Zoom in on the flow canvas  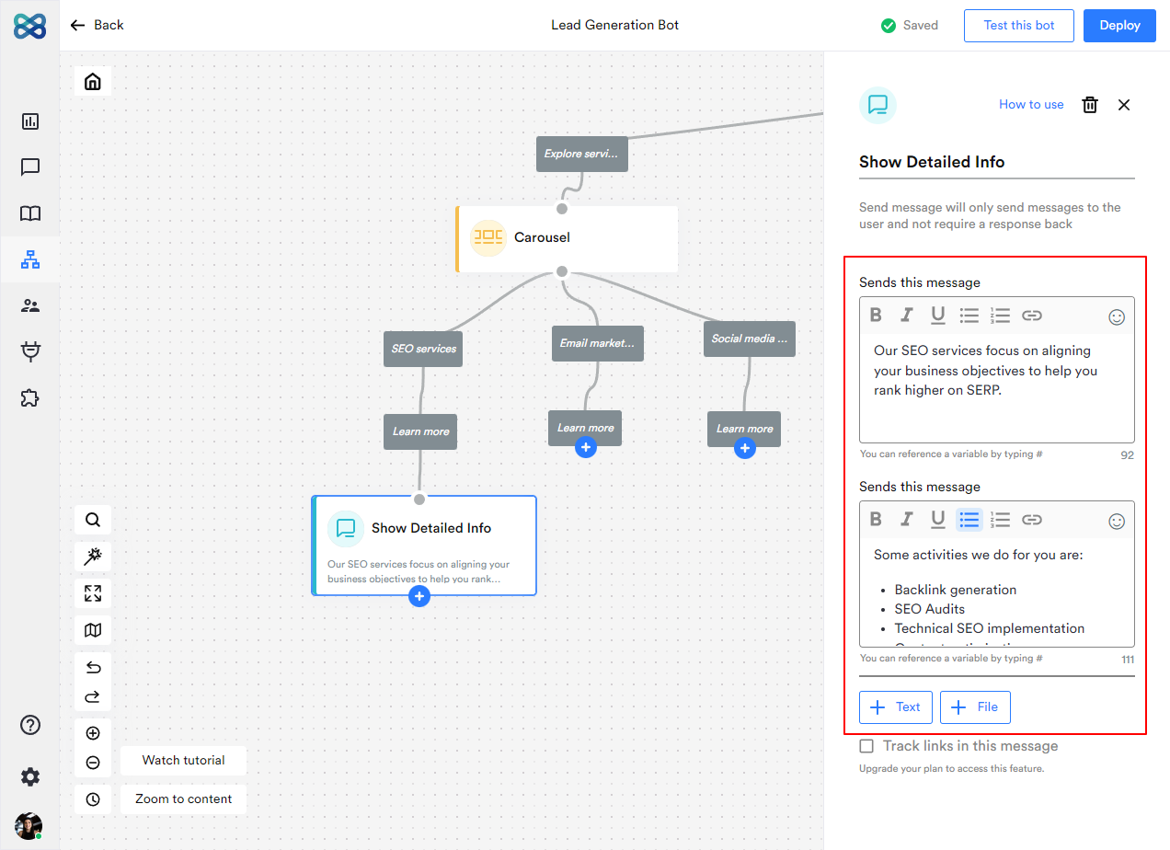point(92,733)
